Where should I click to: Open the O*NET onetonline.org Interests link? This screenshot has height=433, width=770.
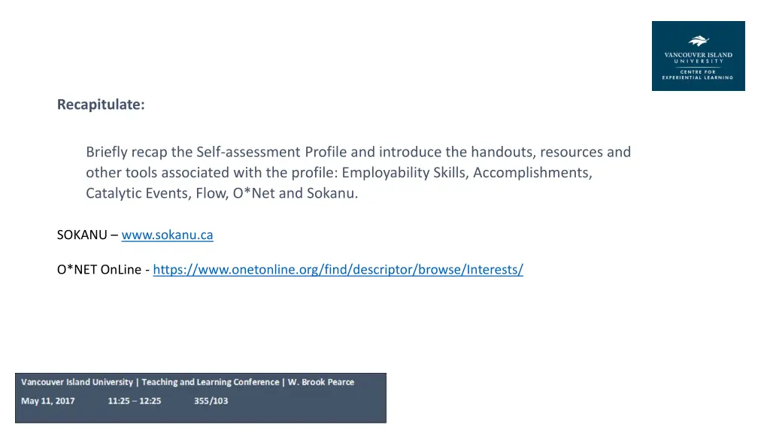(338, 270)
